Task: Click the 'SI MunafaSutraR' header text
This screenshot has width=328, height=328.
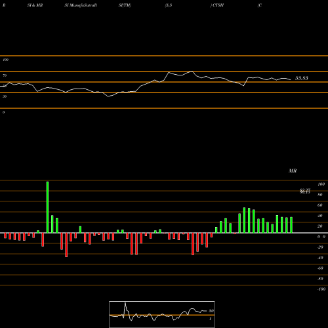Action: [81, 5]
